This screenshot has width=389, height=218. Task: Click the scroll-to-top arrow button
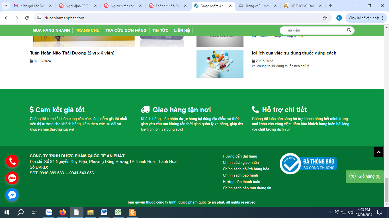point(378,152)
